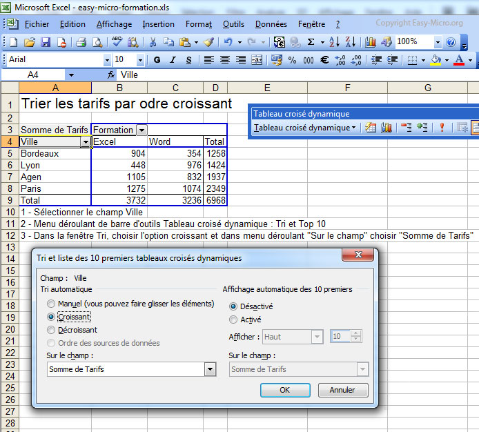Open the Ville field dropdown arrow

[86, 141]
